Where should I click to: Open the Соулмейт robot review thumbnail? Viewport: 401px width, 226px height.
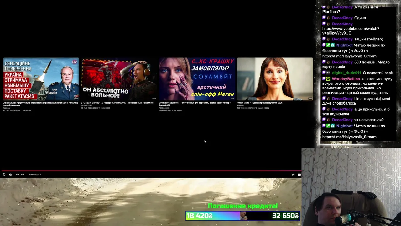coord(197,79)
